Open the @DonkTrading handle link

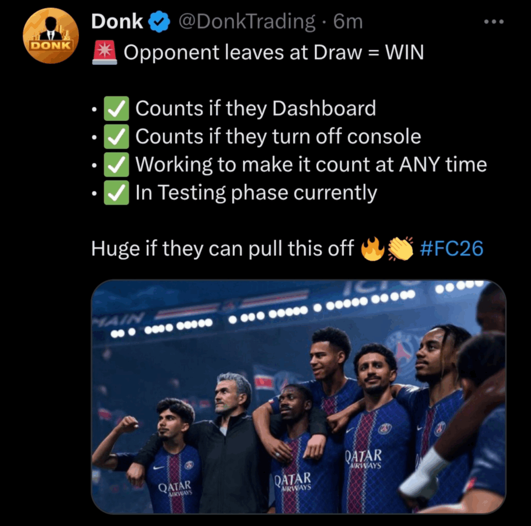[247, 22]
